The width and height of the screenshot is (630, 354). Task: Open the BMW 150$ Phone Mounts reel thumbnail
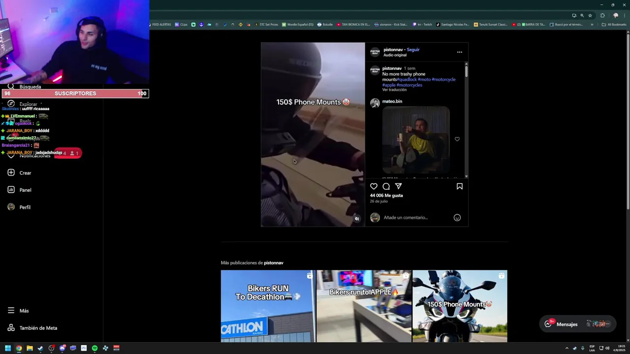[460, 306]
